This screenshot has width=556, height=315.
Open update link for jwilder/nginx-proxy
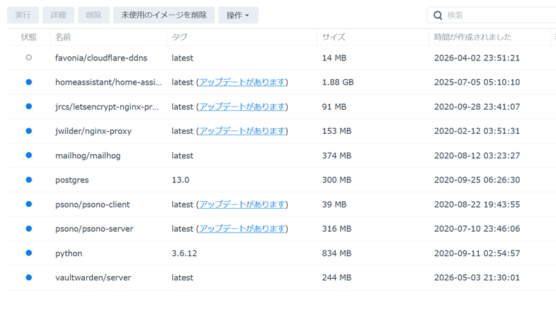pos(242,131)
